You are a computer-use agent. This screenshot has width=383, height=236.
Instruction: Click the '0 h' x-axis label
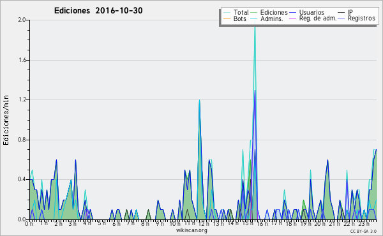[29, 223]
